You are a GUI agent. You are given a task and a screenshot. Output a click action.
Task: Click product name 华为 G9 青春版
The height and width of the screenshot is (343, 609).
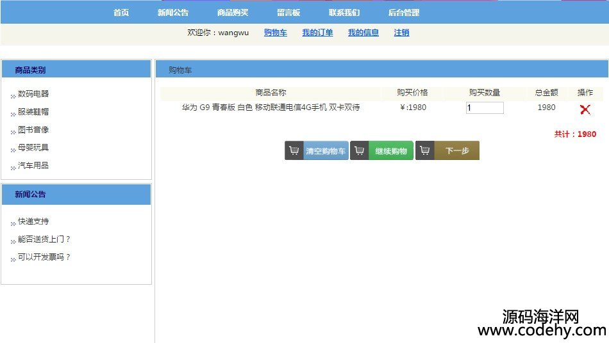point(271,108)
